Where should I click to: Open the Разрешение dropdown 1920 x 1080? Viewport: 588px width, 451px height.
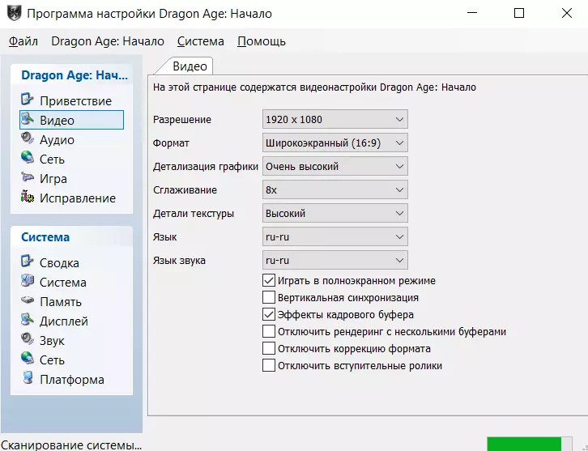point(334,119)
